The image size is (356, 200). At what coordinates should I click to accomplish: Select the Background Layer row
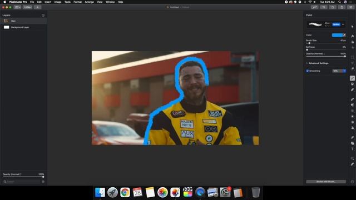[x=23, y=27]
